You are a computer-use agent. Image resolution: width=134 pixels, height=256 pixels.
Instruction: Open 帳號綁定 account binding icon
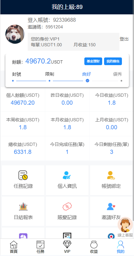click(x=111, y=176)
